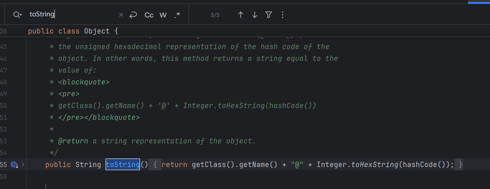Click the overridden-method gutter icon on line 55
Viewport: 490px width, 189px height.
[x=14, y=165]
